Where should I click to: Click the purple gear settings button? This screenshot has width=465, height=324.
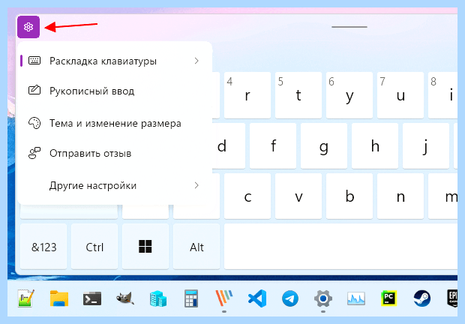point(28,27)
